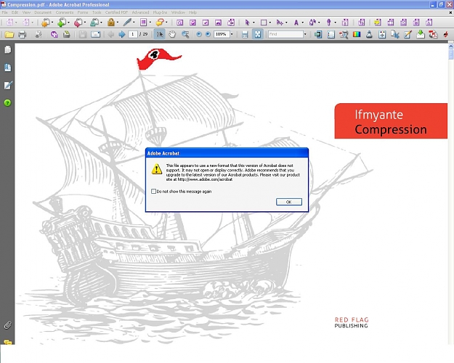The width and height of the screenshot is (454, 363).
Task: Click the Open folder icon in toolbar
Action: (9, 34)
